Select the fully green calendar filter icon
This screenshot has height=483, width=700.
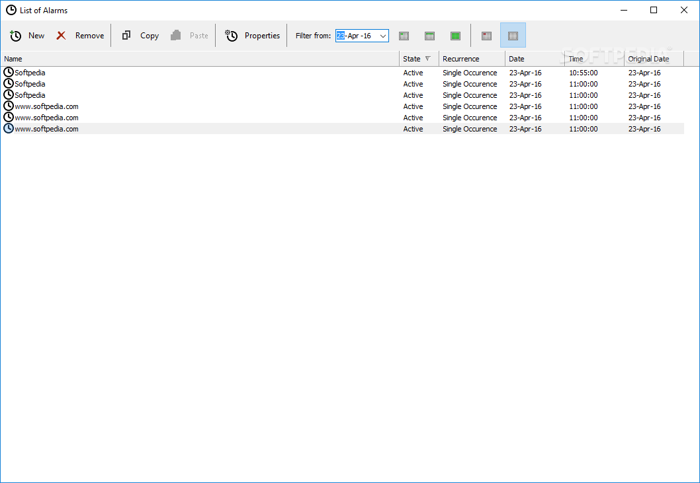[455, 36]
